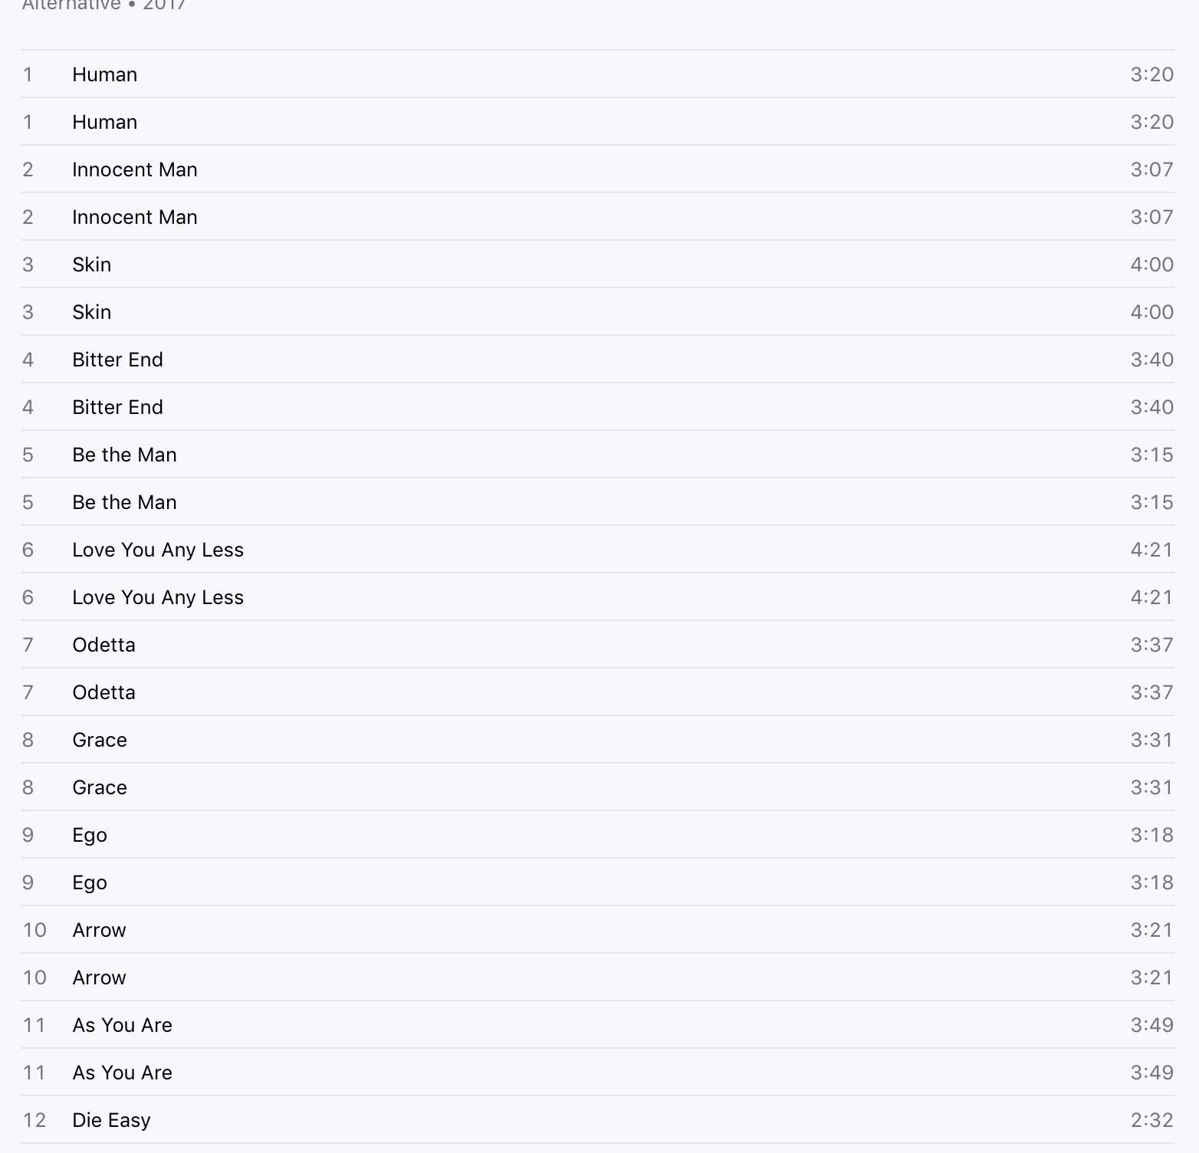
Task: Select the first Arrow track row
Action: (x=598, y=929)
